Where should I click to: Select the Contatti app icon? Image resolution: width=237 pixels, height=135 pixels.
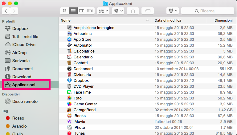pyautogui.click(x=69, y=63)
